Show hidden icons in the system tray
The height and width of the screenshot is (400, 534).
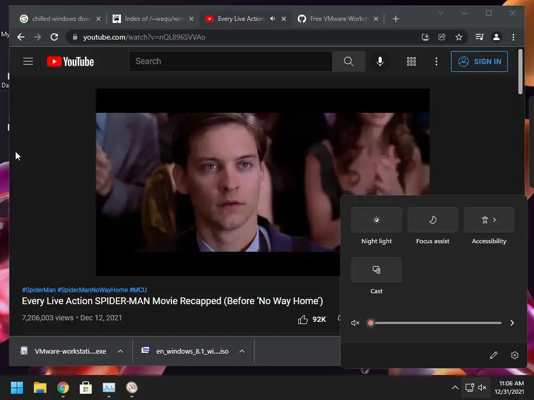pyautogui.click(x=455, y=387)
